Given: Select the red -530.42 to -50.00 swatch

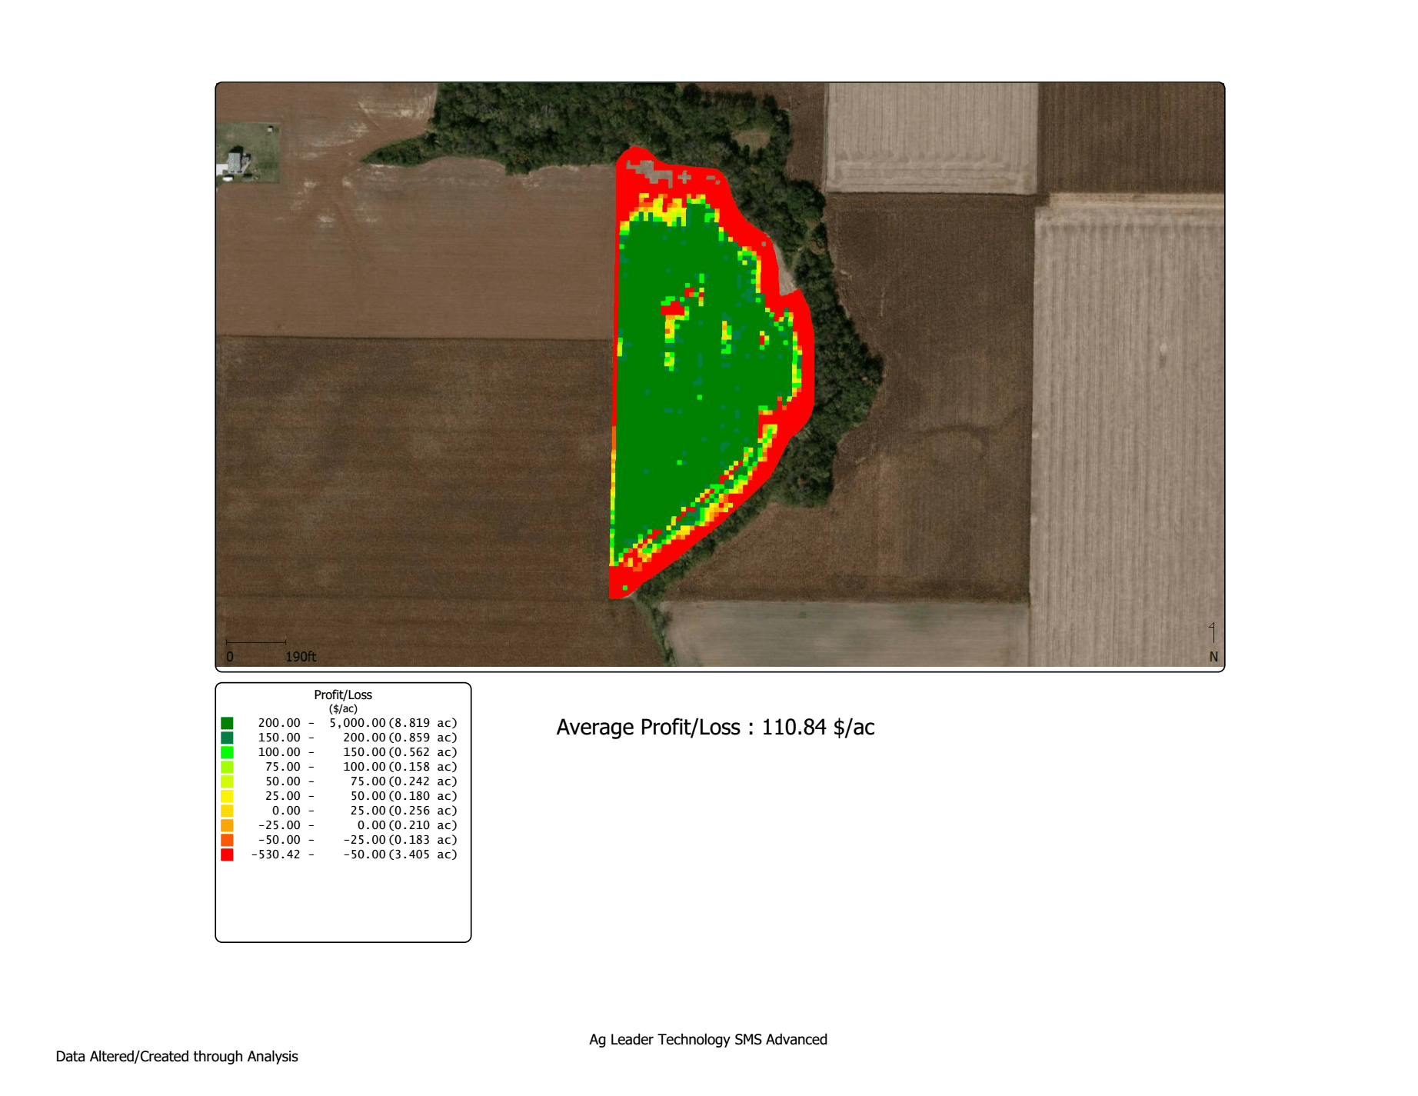Looking at the screenshot, I should (x=227, y=854).
